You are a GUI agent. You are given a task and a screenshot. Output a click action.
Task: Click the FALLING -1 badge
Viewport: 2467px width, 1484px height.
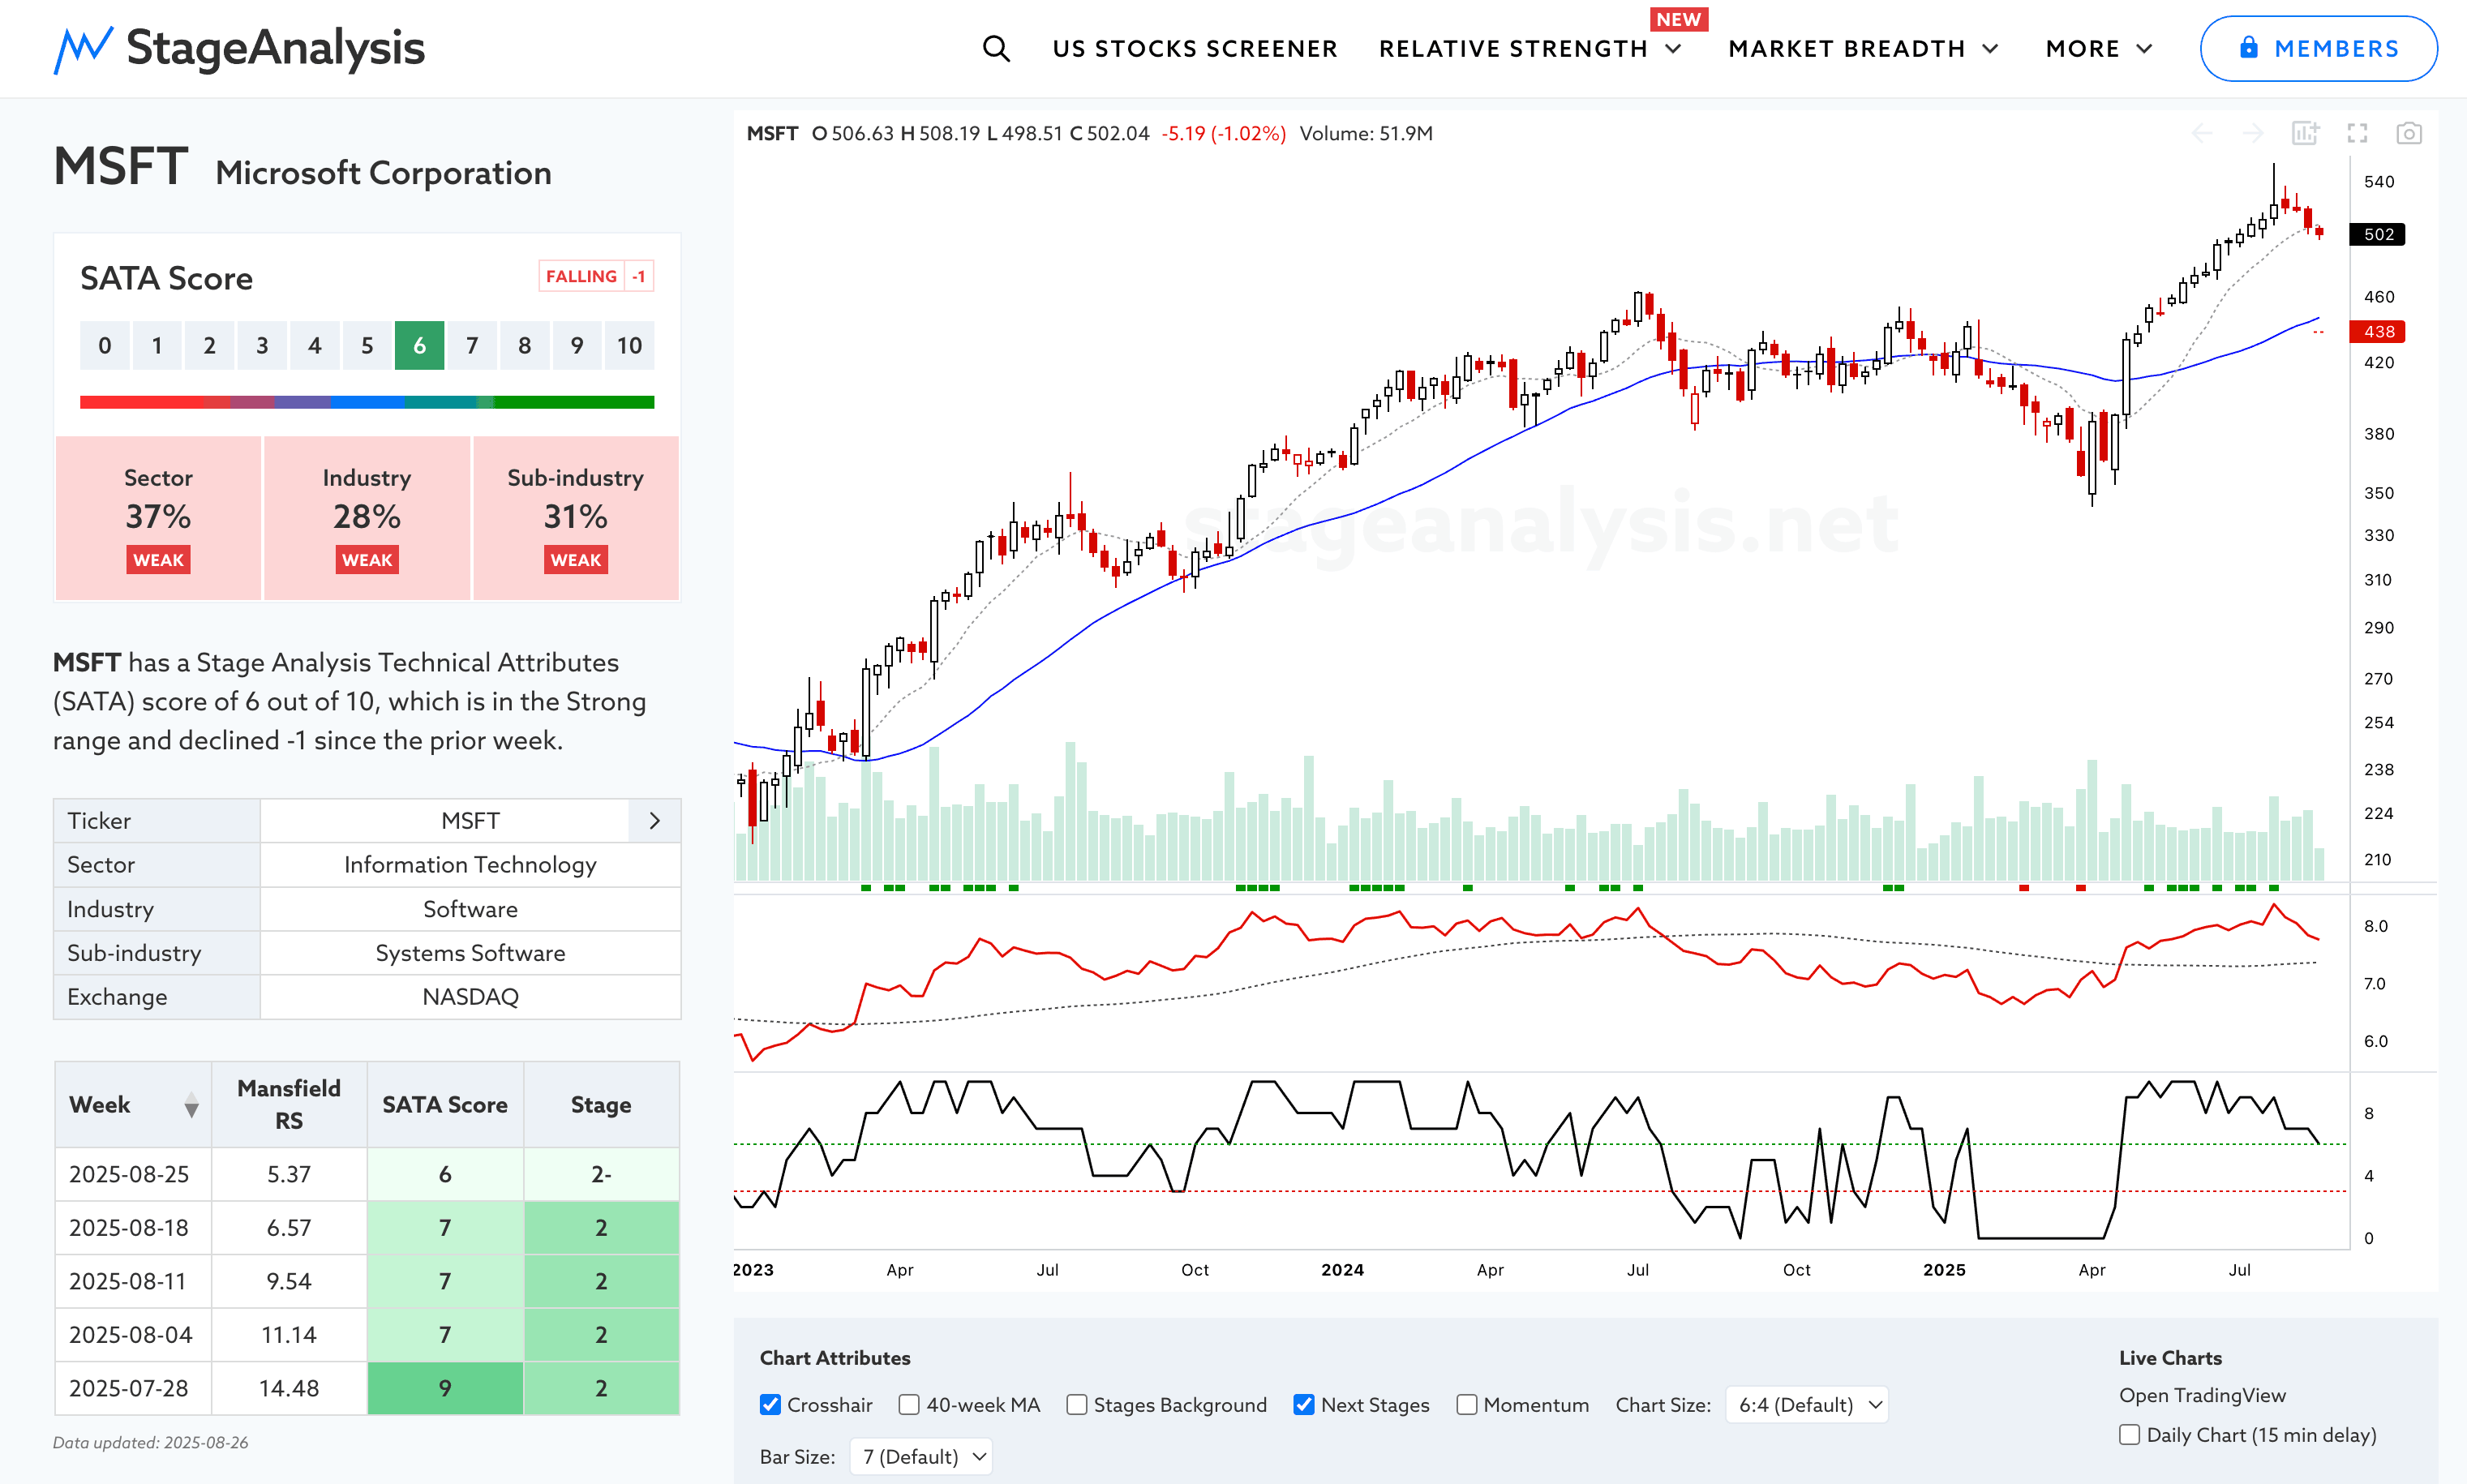[596, 276]
